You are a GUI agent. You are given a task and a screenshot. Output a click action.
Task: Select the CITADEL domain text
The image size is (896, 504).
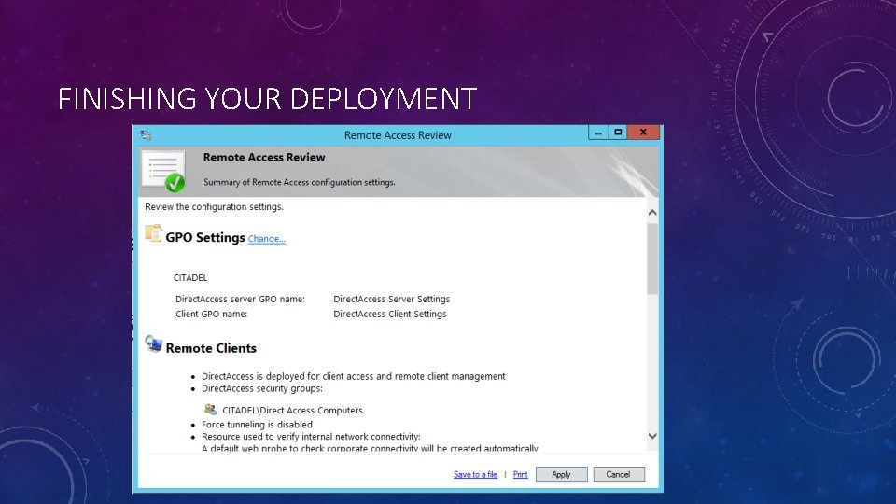point(190,278)
